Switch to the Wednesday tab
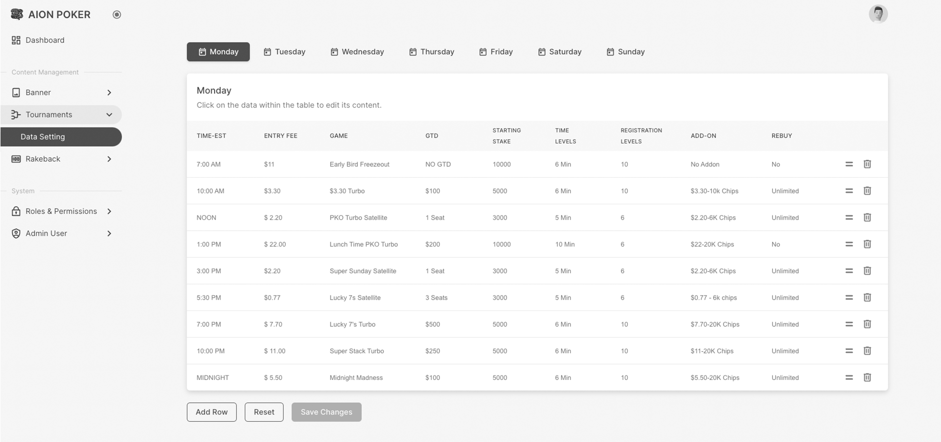 (357, 52)
